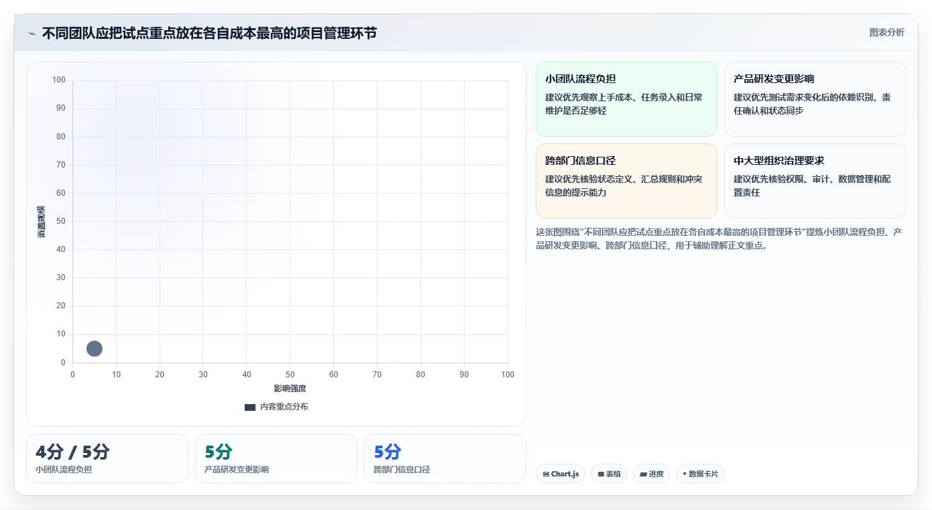
Task: Click the summary paragraph under the cards
Action: (x=719, y=239)
